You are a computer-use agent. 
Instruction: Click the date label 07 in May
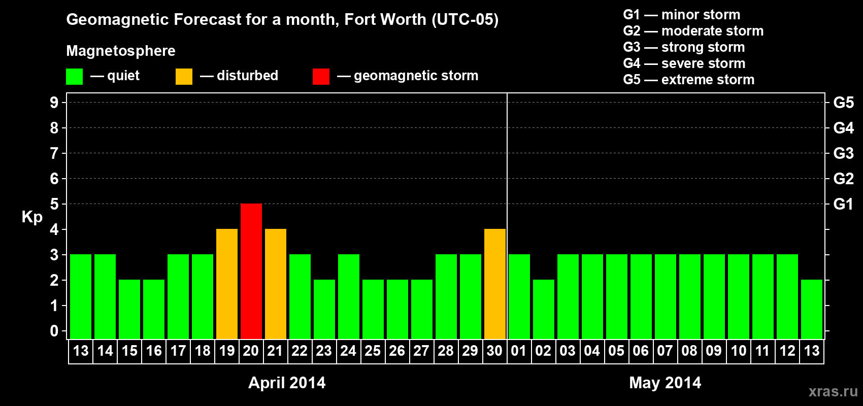click(666, 351)
